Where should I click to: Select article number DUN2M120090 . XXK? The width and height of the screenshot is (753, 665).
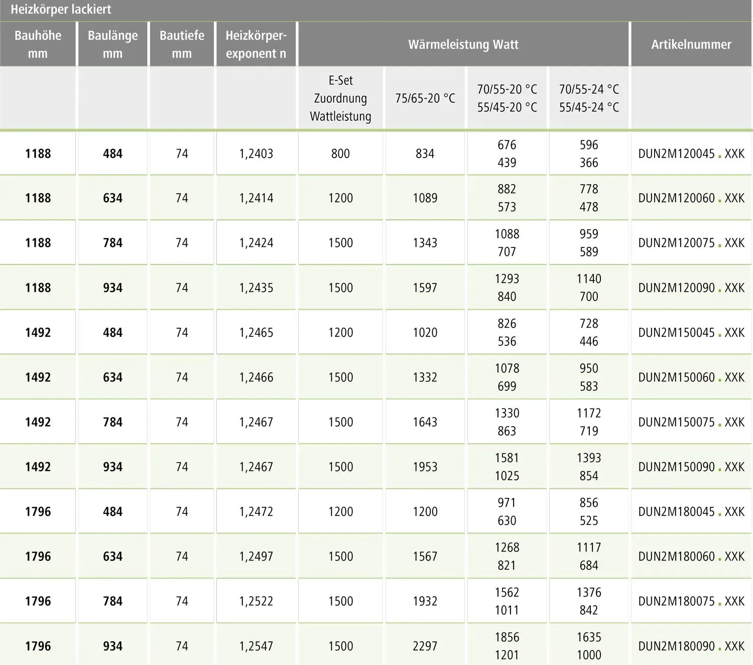[x=691, y=288]
